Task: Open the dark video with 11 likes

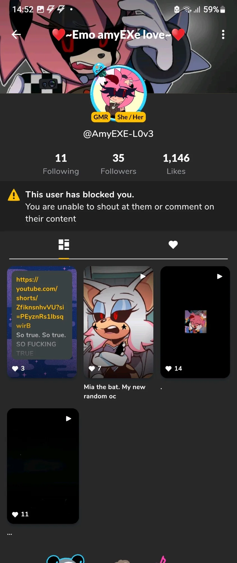Action: point(43,465)
